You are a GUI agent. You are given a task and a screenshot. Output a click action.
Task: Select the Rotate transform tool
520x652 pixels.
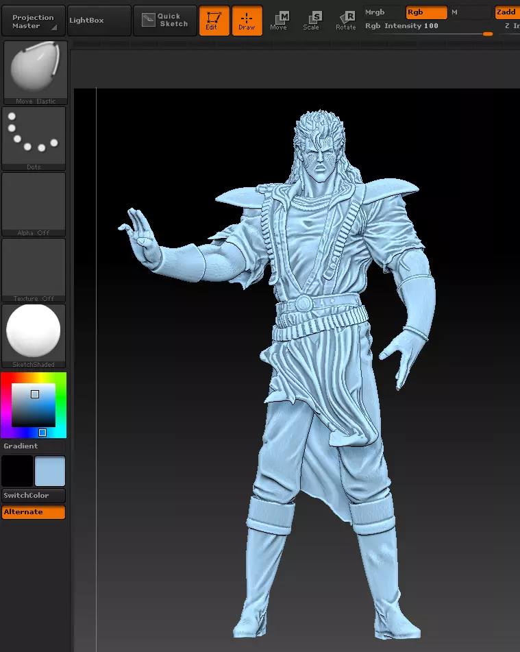(x=345, y=21)
